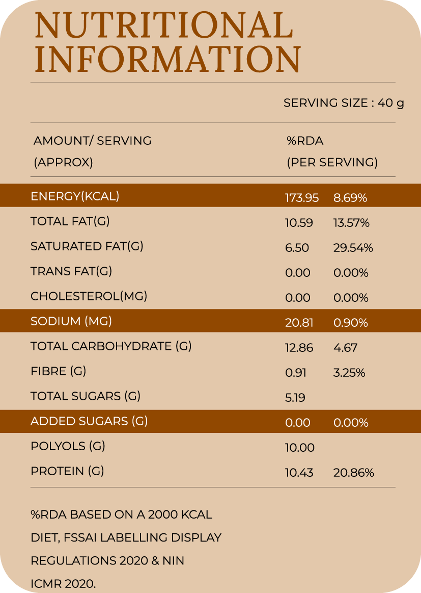Image resolution: width=421 pixels, height=593 pixels.
Task: Click the Serving Size 40 g text
Action: [344, 103]
